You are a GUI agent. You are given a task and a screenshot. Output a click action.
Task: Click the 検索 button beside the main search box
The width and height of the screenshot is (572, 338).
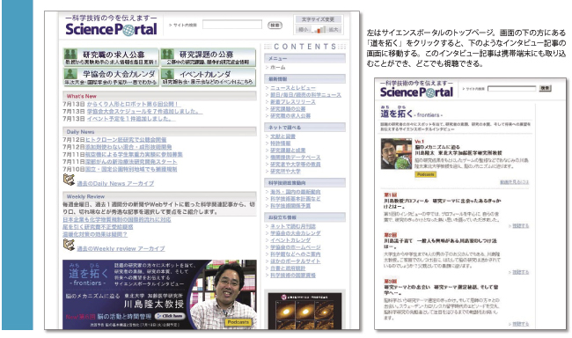[x=275, y=26]
